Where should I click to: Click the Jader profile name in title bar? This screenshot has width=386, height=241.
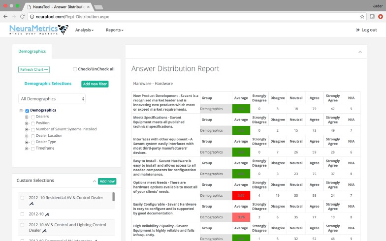(378, 6)
